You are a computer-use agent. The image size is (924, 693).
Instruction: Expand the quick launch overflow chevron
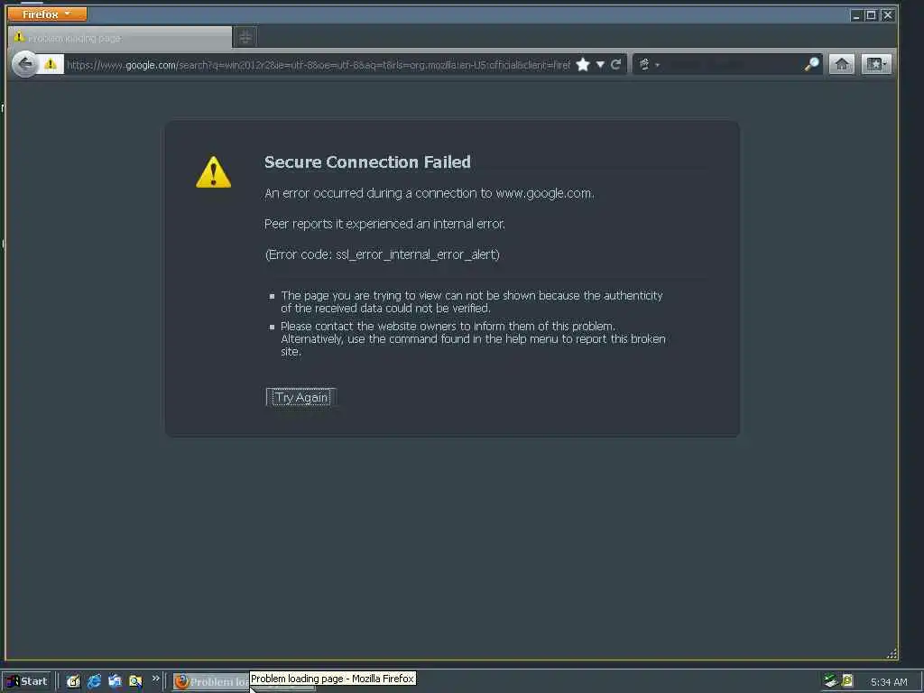[155, 679]
